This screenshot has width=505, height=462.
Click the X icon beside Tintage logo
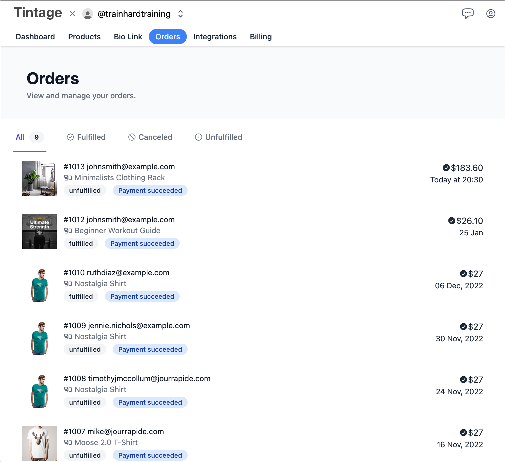pos(72,14)
